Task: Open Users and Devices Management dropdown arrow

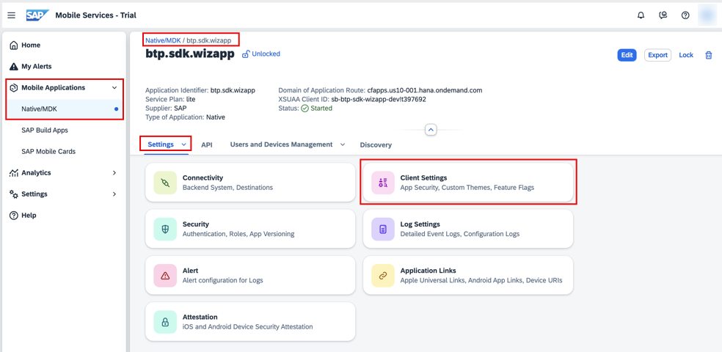Action: tap(343, 144)
